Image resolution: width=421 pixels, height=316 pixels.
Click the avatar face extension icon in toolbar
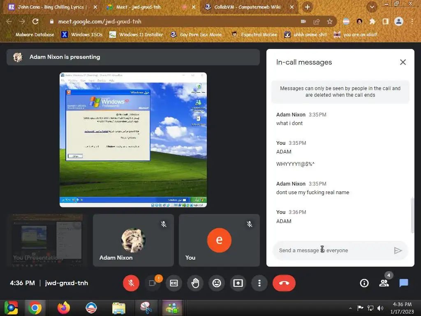(x=359, y=21)
